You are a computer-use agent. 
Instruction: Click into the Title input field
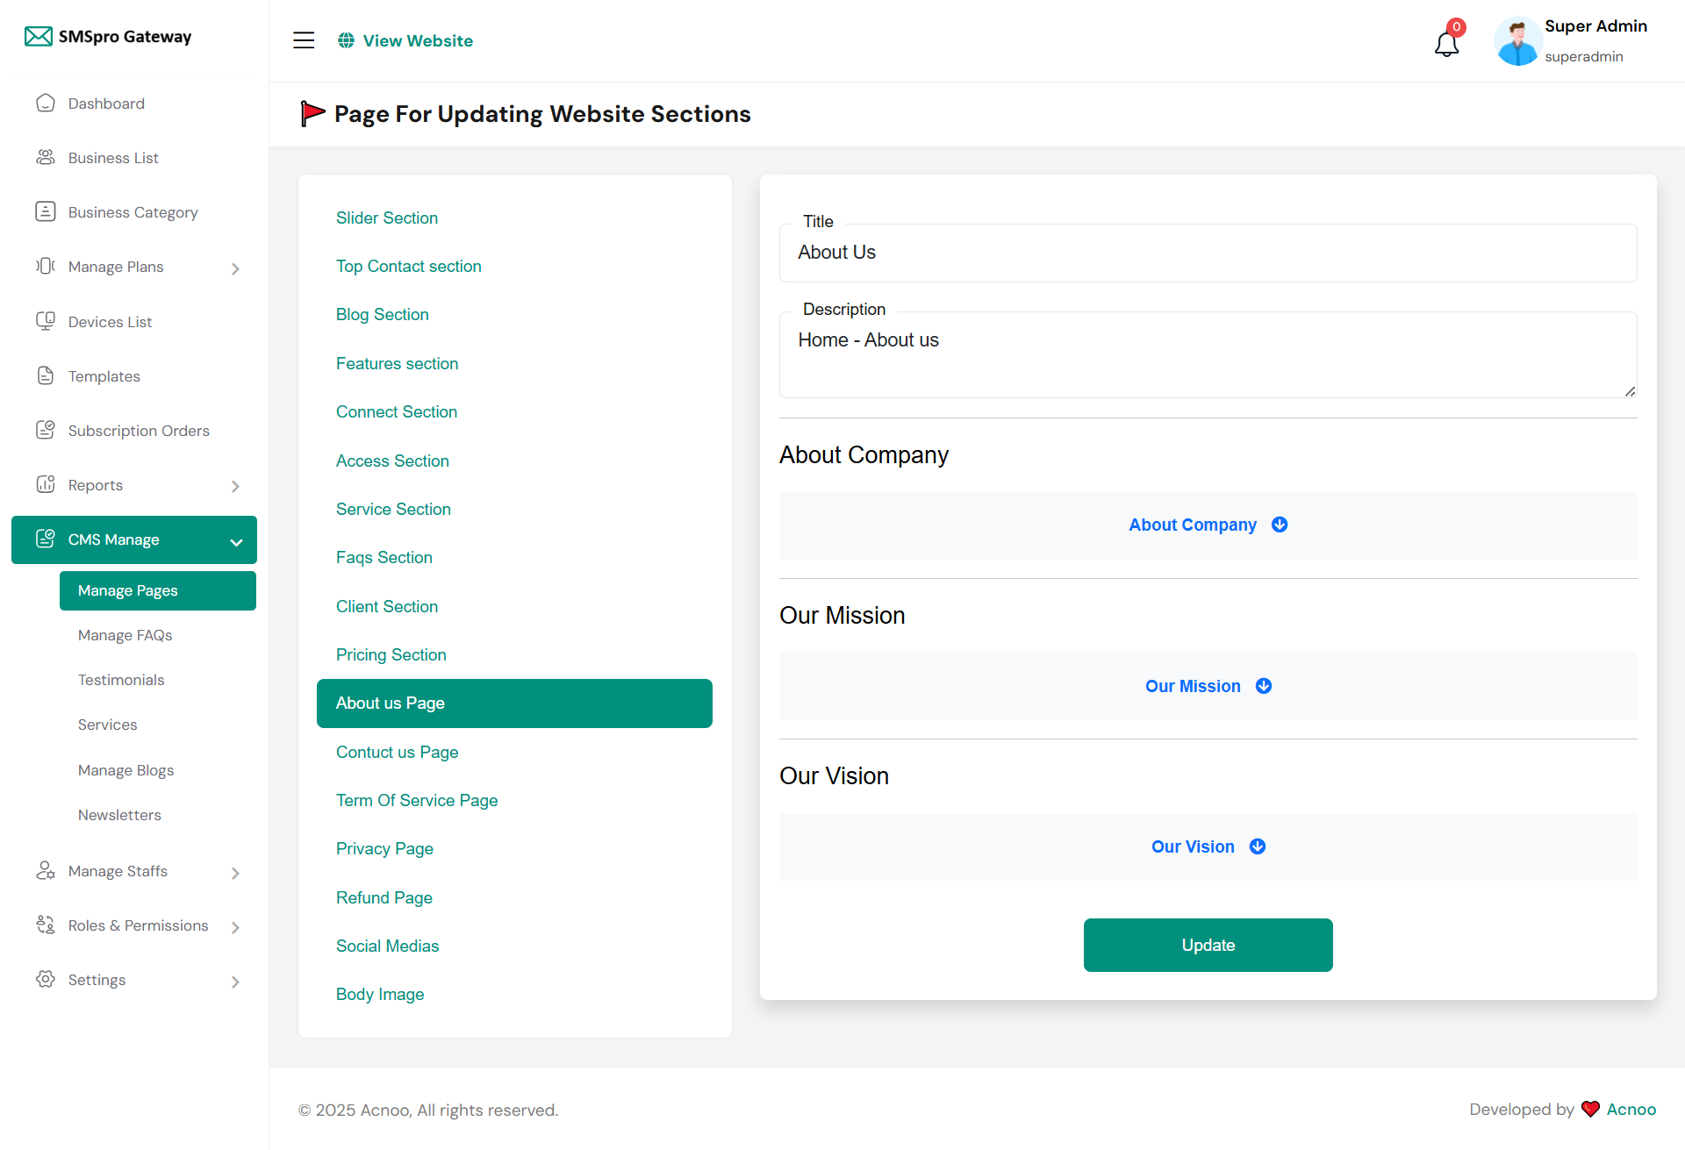(1207, 253)
